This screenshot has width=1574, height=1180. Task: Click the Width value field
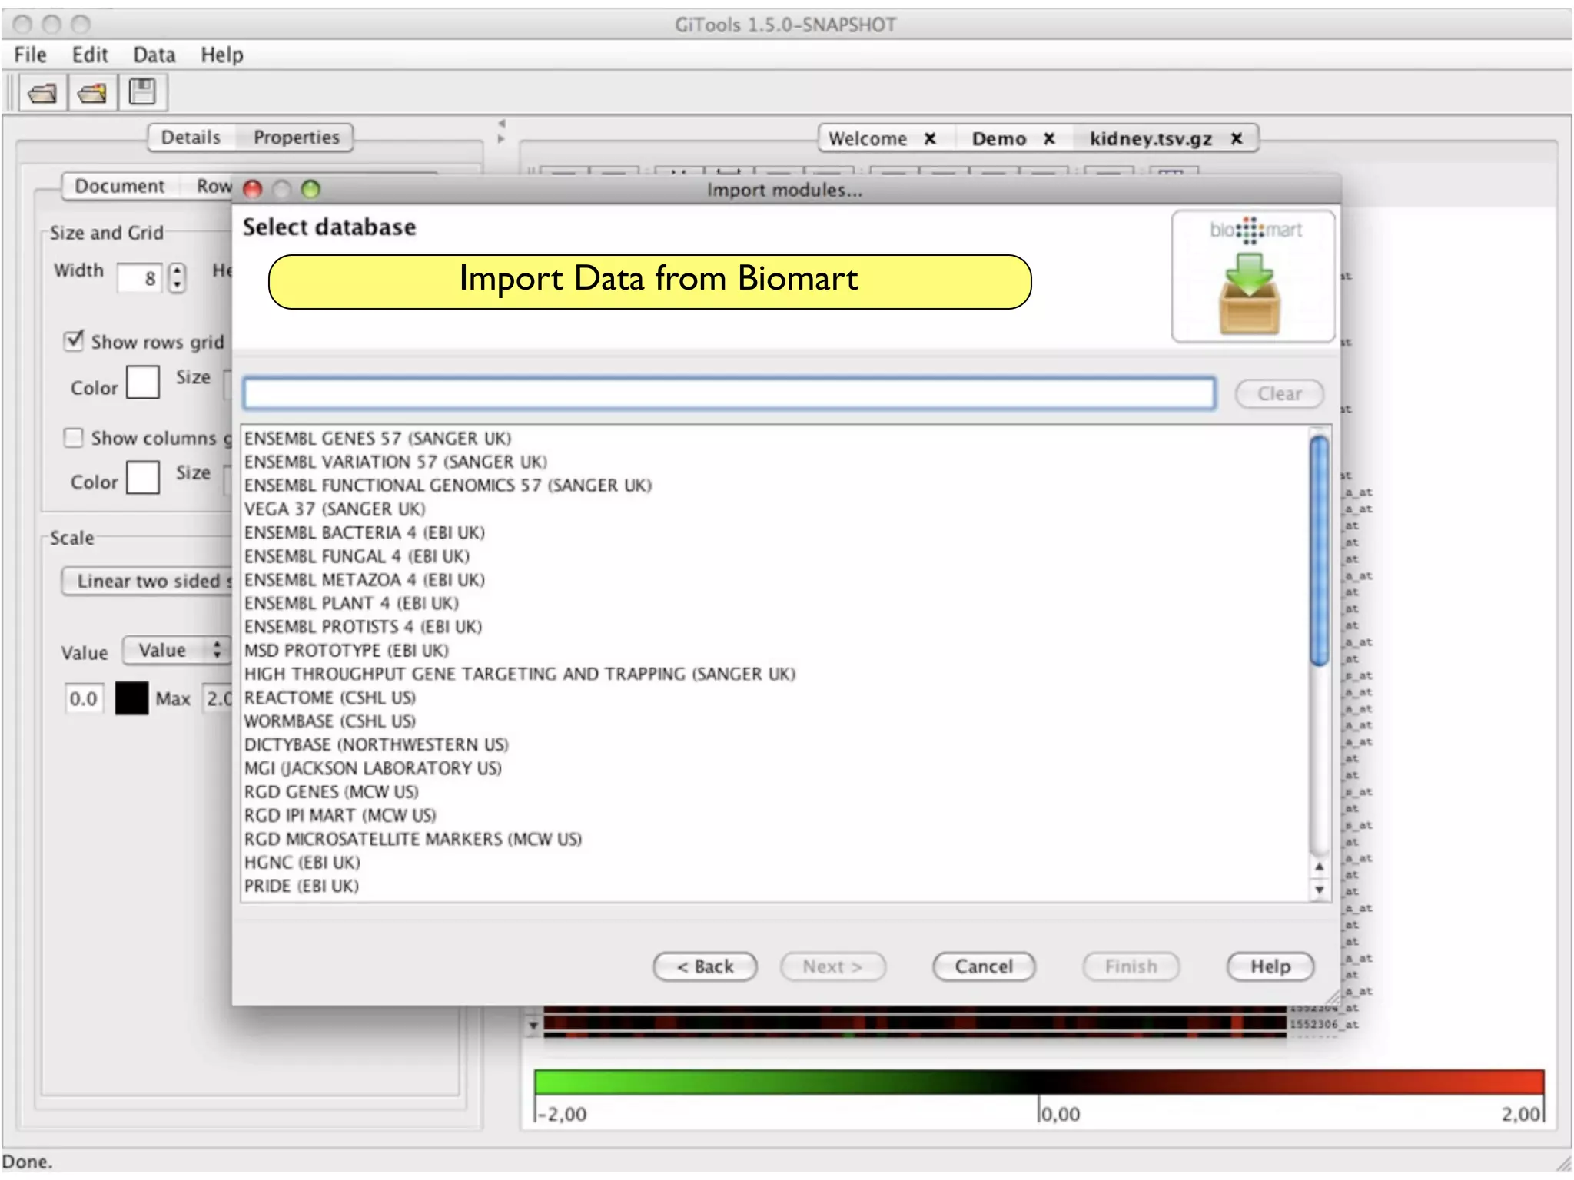[141, 277]
